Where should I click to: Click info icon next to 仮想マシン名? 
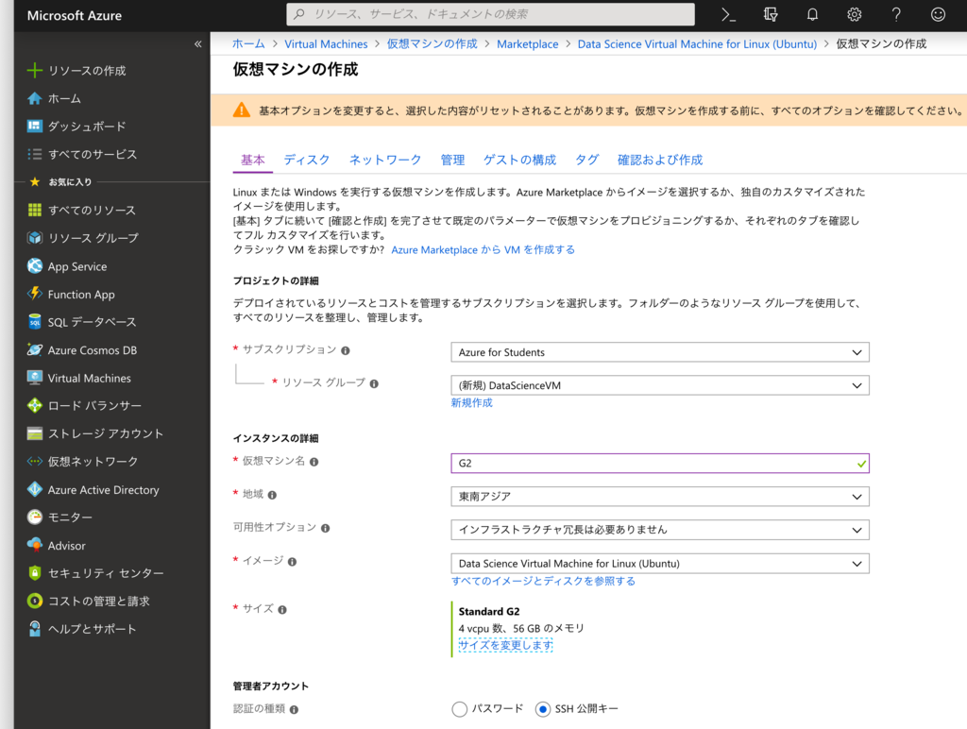coord(314,462)
